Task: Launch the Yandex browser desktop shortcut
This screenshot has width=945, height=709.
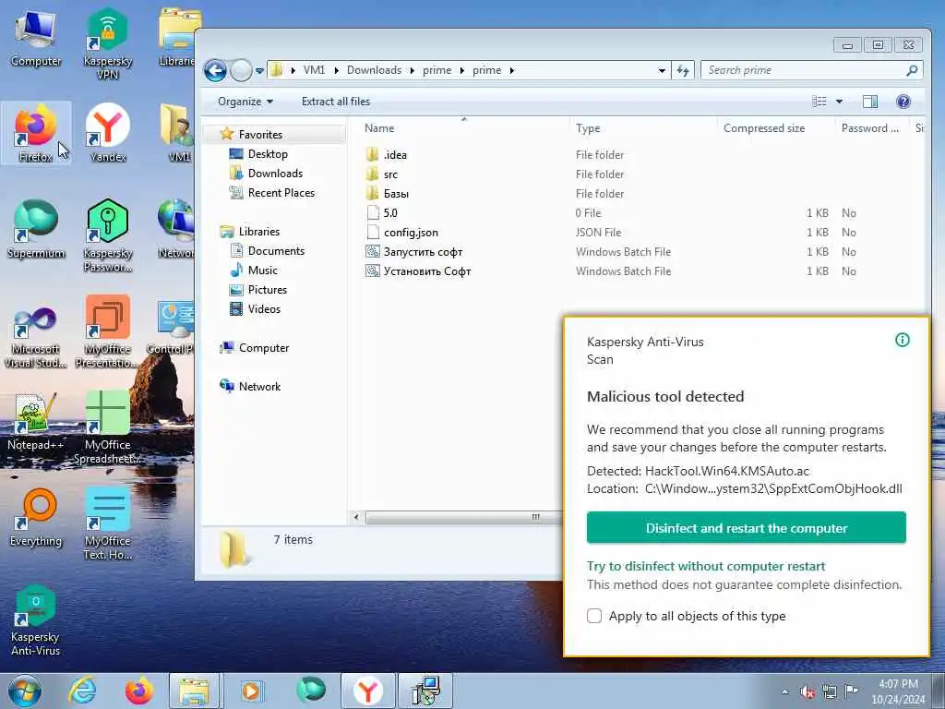Action: 108,133
